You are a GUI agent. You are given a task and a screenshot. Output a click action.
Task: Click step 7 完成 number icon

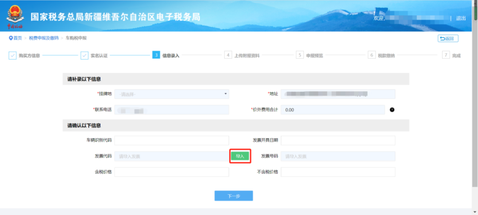pyautogui.click(x=446, y=55)
